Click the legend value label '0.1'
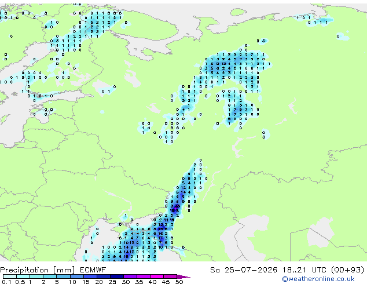 click(6, 282)
